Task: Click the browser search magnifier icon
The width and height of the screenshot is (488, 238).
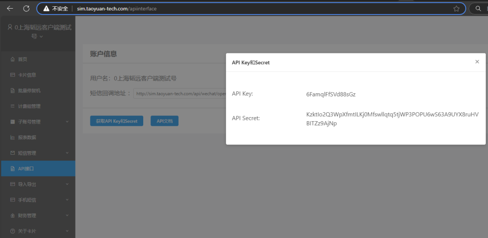Action: [x=478, y=9]
